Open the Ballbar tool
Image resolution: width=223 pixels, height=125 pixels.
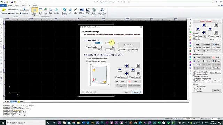[x=76, y=11]
